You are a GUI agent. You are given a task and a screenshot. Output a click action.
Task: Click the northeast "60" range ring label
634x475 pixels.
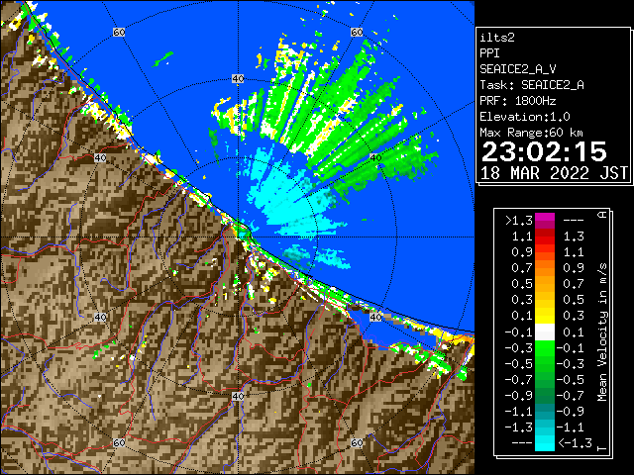point(357,32)
